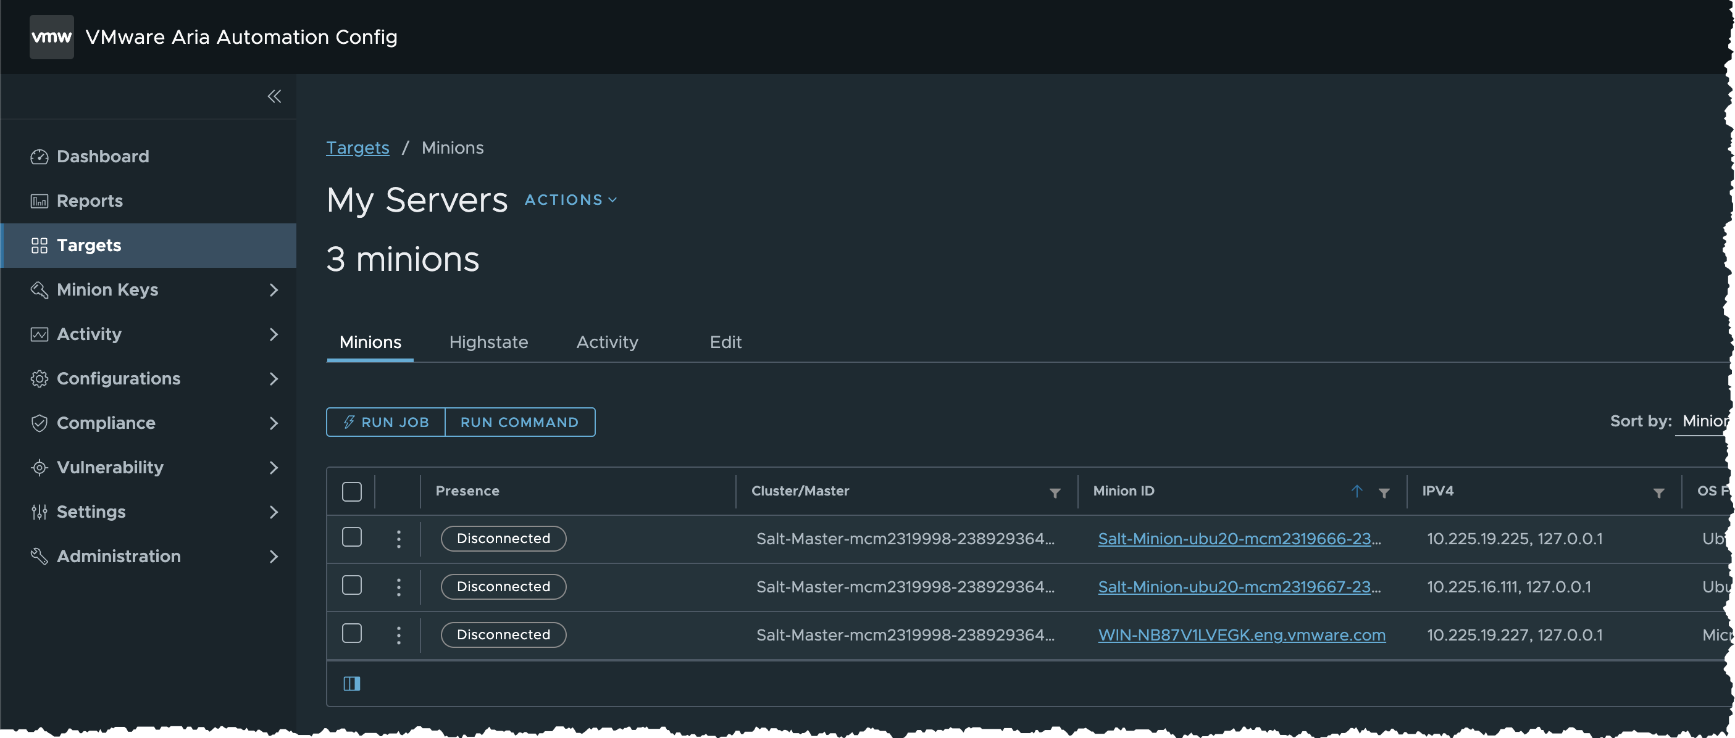The image size is (1735, 738).
Task: Click the vmw logo icon
Action: [x=52, y=37]
